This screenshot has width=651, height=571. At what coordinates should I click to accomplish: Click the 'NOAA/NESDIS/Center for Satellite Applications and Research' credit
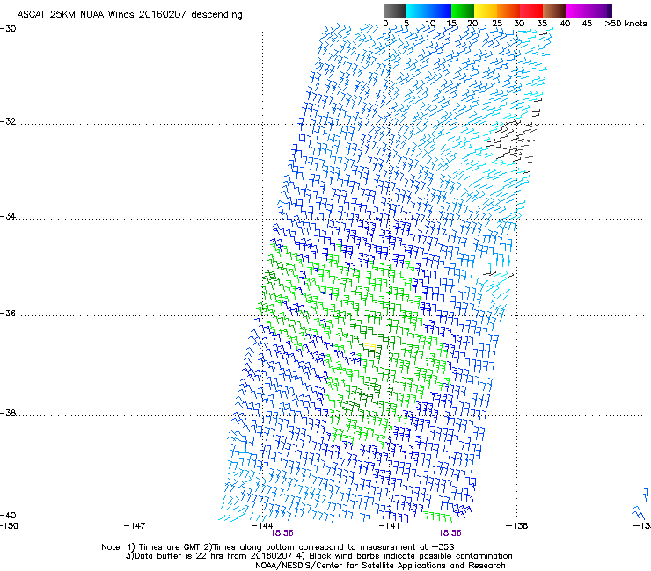[x=380, y=566]
